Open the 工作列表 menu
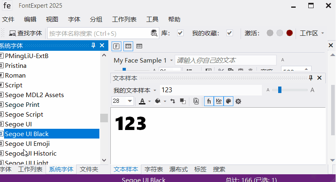This screenshot has width=336, height=182. pyautogui.click(x=124, y=19)
